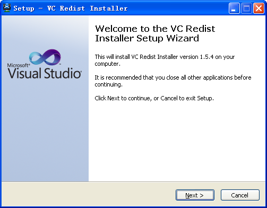Open the setup icon system menu

7,8
